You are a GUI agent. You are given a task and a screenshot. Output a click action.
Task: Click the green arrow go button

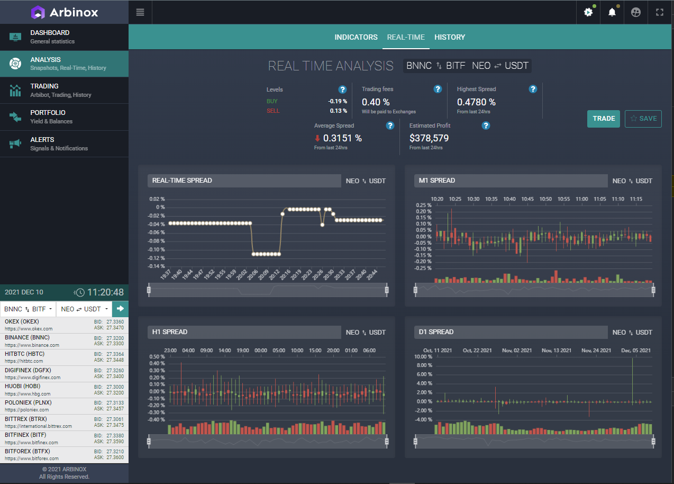click(x=120, y=309)
